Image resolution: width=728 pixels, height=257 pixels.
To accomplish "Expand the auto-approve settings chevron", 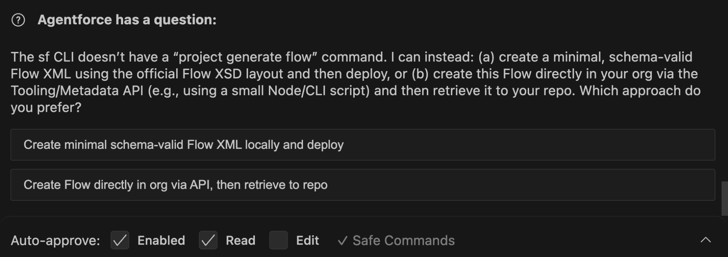I will pos(705,240).
